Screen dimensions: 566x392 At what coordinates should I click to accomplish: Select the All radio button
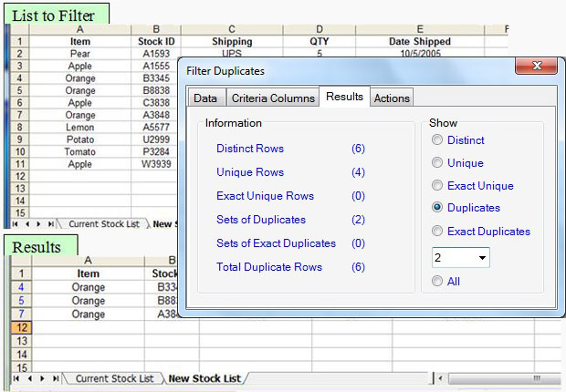pyautogui.click(x=438, y=282)
